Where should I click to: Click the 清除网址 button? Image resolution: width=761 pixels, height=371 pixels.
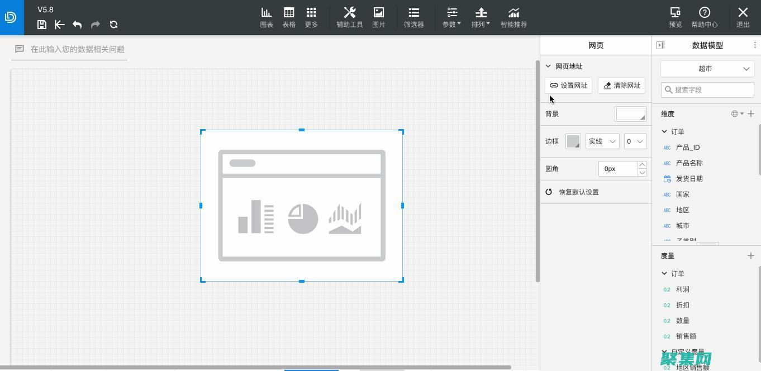coord(621,85)
